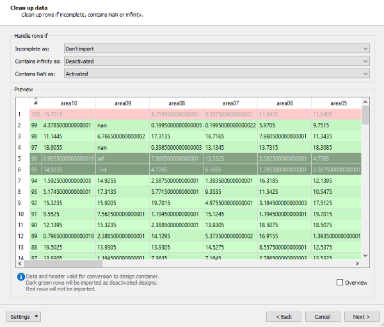
Task: Select the area07 column header
Action: pyautogui.click(x=230, y=103)
